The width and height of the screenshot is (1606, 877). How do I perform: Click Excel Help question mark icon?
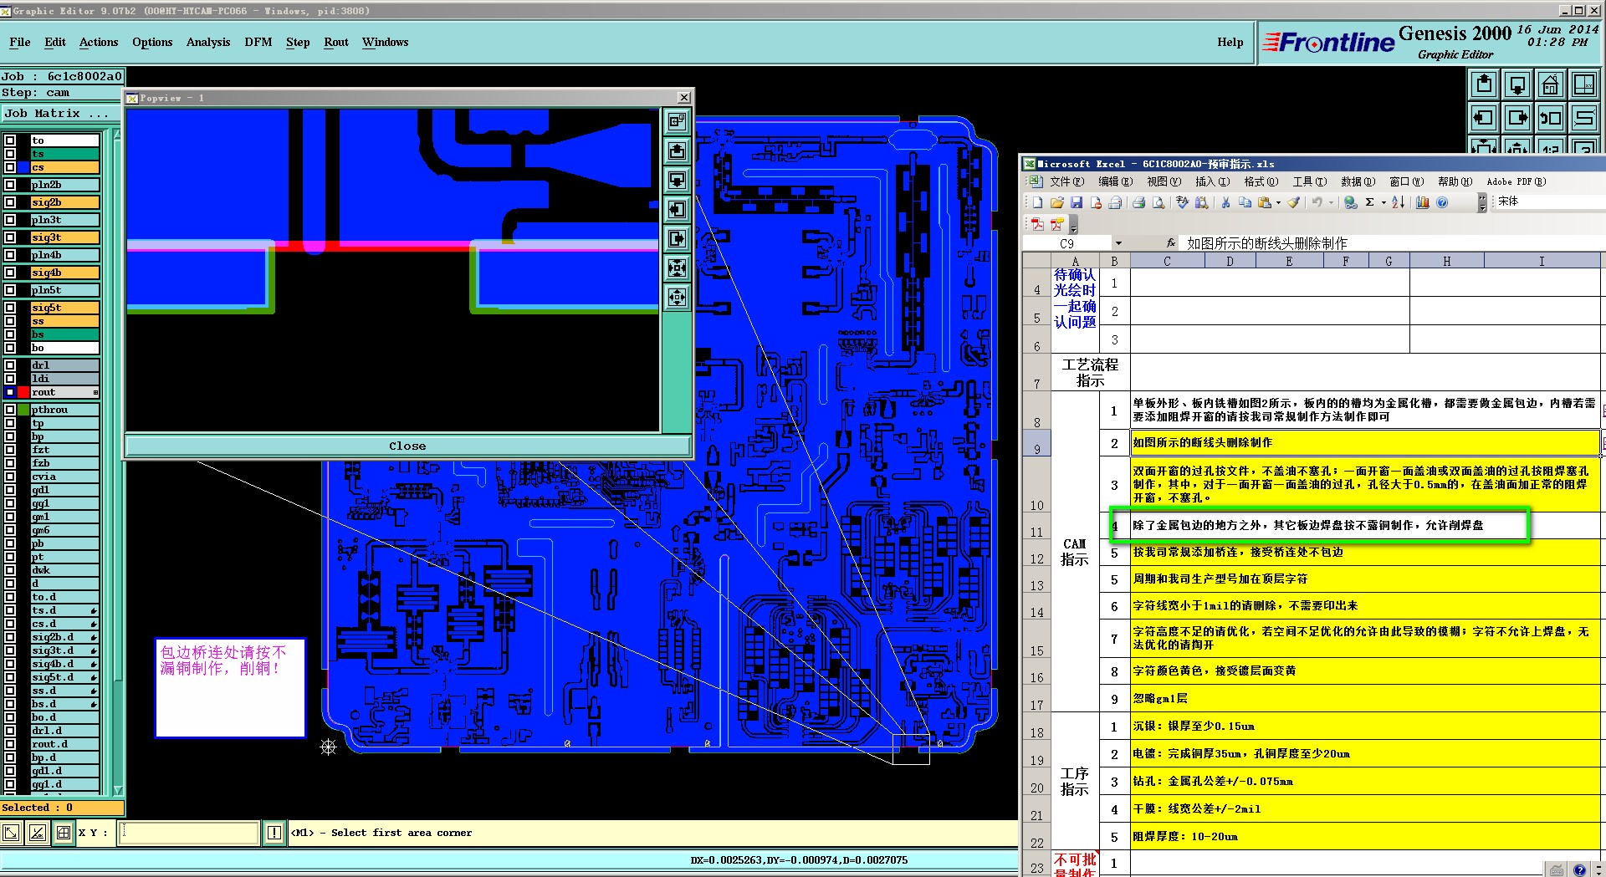[x=1442, y=202]
